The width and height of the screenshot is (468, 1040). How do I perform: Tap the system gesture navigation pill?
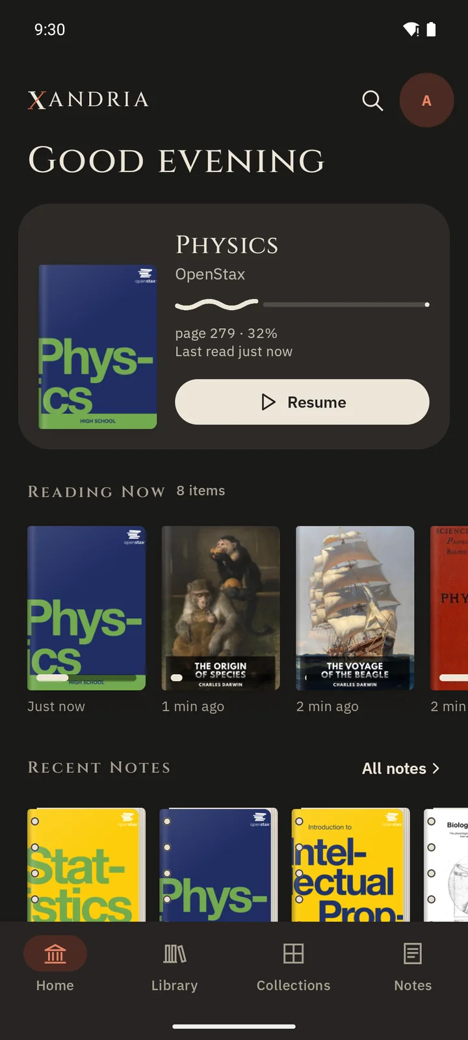point(234,1026)
